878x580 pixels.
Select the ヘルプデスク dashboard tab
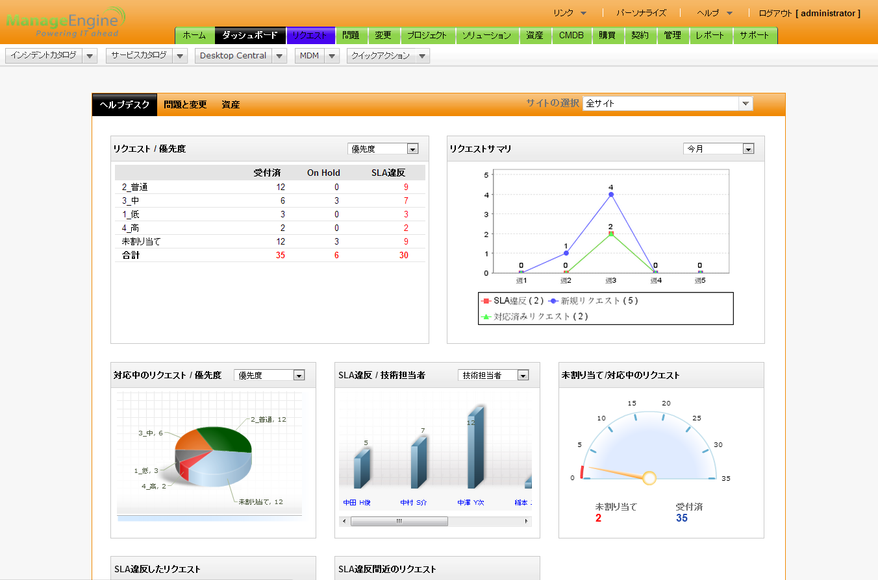coord(125,104)
